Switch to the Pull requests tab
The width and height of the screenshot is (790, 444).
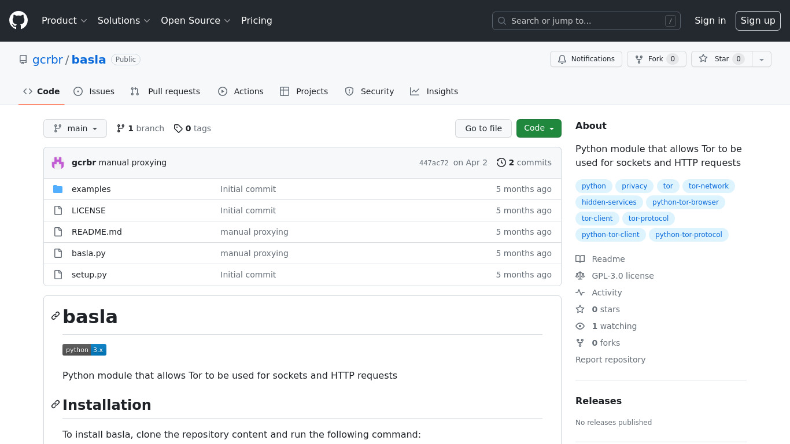point(165,91)
